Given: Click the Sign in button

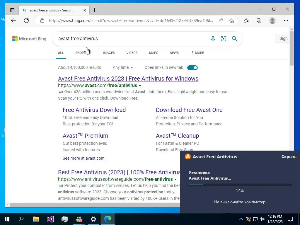Looking at the screenshot, I should coord(282,38).
